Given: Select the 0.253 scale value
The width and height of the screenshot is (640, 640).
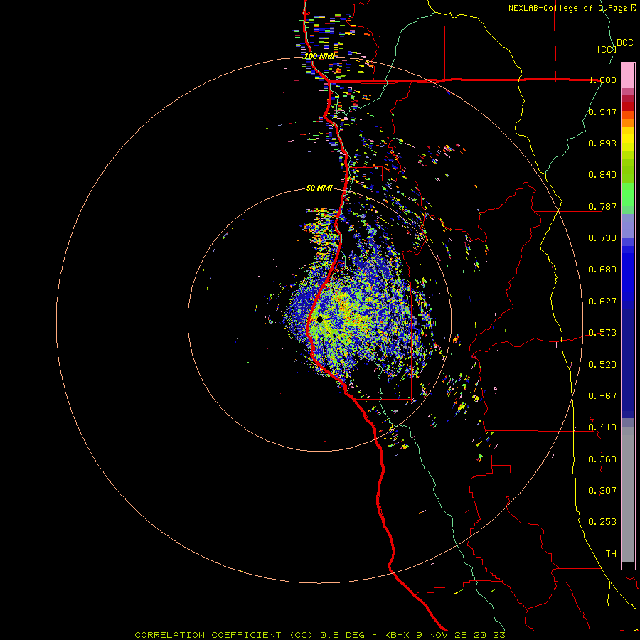Looking at the screenshot, I should [x=602, y=522].
